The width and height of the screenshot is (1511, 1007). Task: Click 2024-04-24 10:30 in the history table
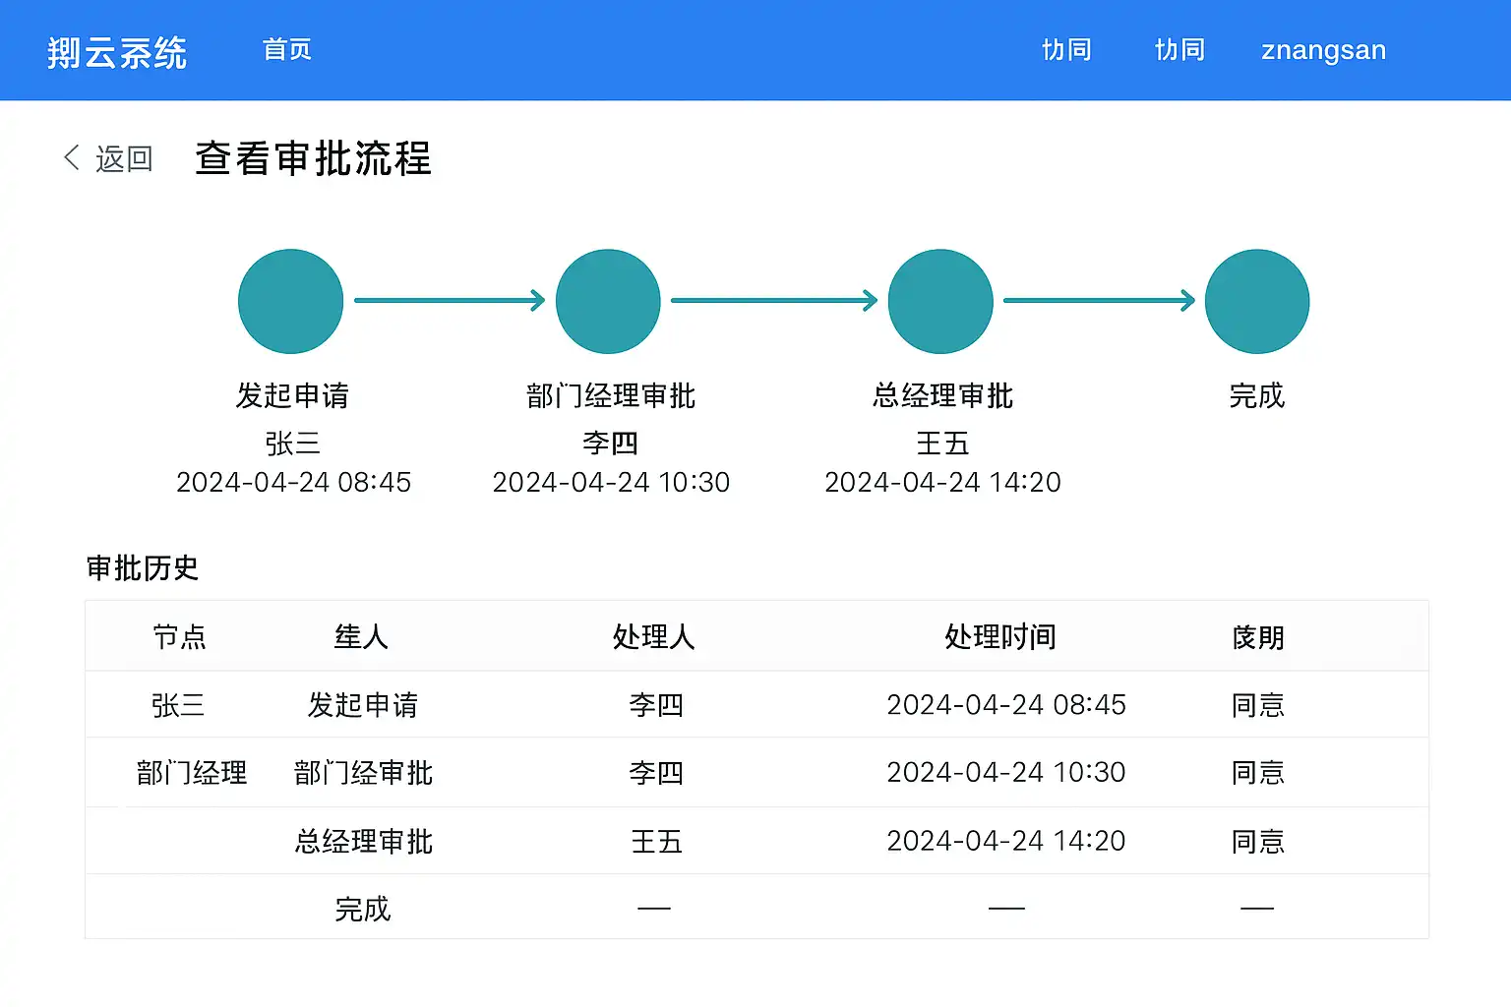pyautogui.click(x=1005, y=773)
